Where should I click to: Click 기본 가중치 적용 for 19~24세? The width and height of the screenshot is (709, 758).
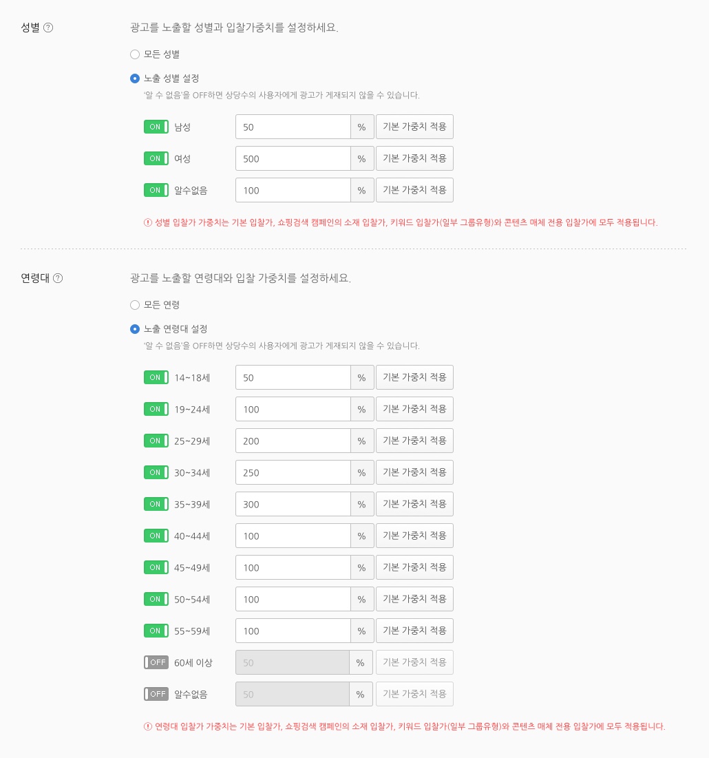414,409
